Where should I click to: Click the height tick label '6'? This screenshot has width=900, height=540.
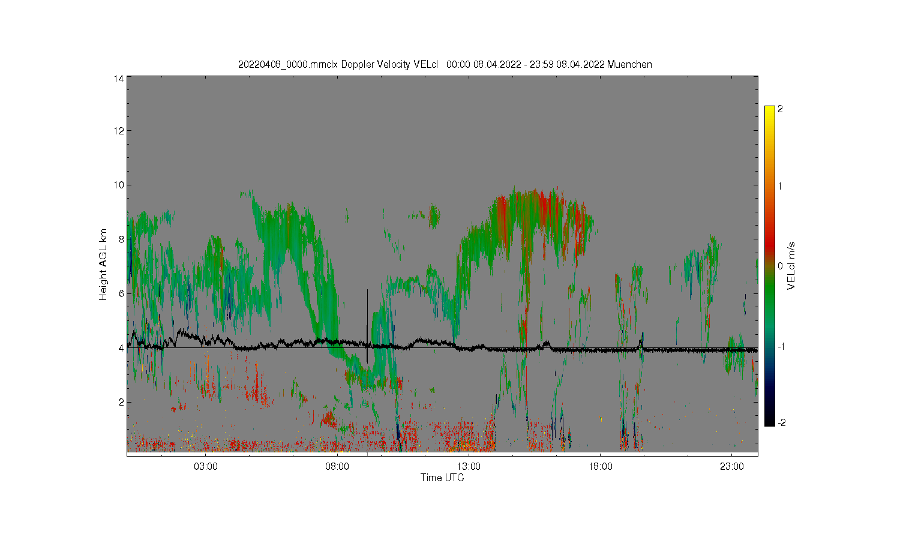pyautogui.click(x=121, y=293)
